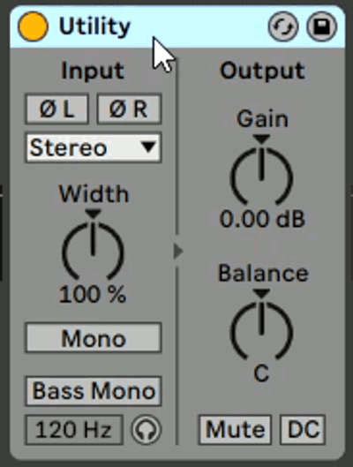The width and height of the screenshot is (353, 467).
Task: Open the Stereo channel mode dropdown
Action: tap(94, 147)
